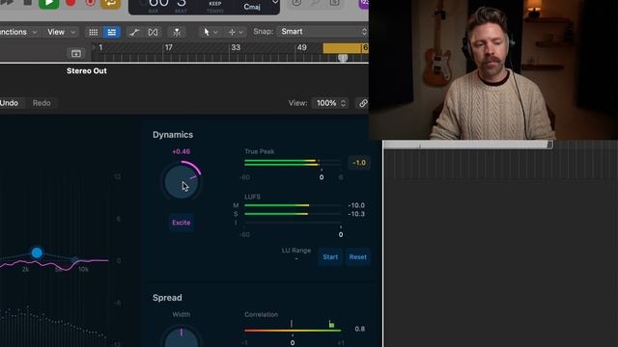Screen dimensions: 618x347
Task: Click the link chain icon
Action: pyautogui.click(x=363, y=103)
